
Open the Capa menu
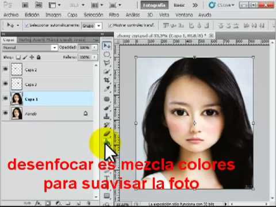[x=72, y=15]
